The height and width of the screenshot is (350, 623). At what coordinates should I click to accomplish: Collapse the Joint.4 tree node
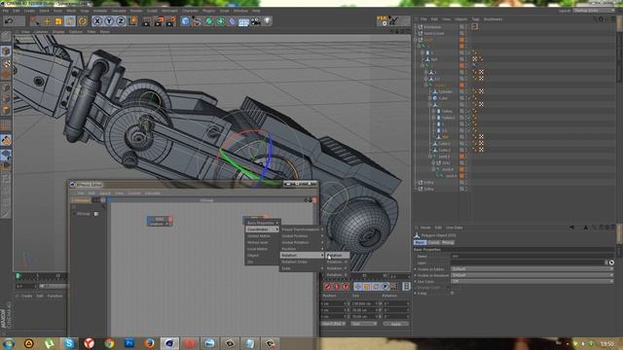pyautogui.click(x=433, y=169)
